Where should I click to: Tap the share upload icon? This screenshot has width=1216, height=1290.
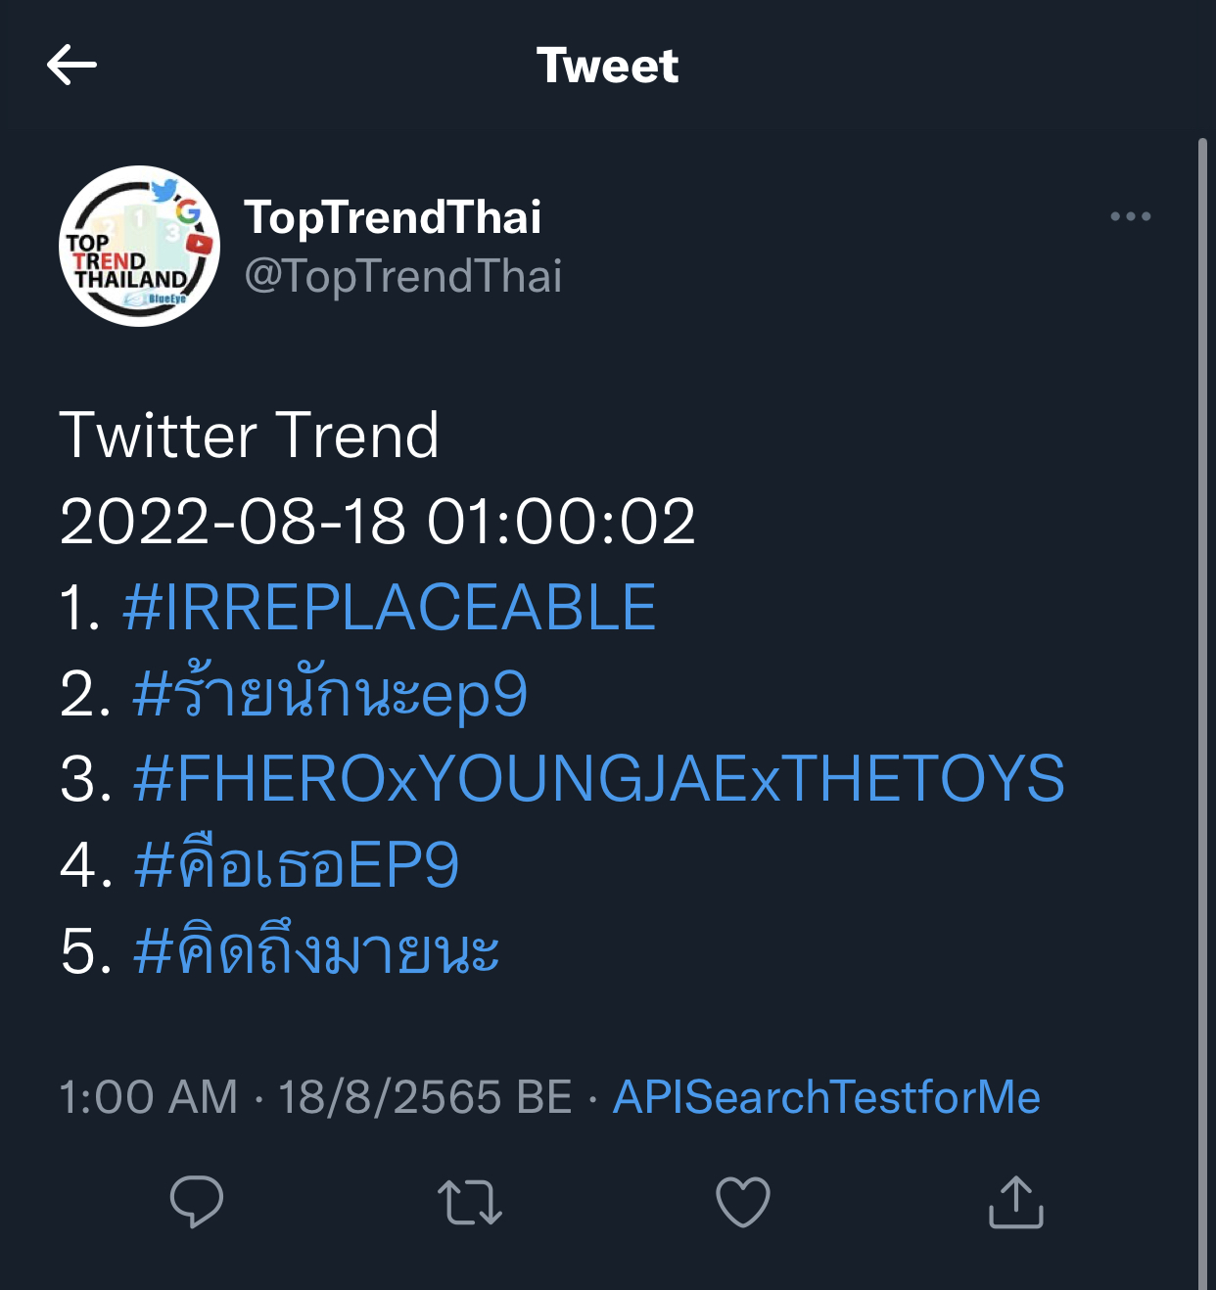[x=1015, y=1202]
